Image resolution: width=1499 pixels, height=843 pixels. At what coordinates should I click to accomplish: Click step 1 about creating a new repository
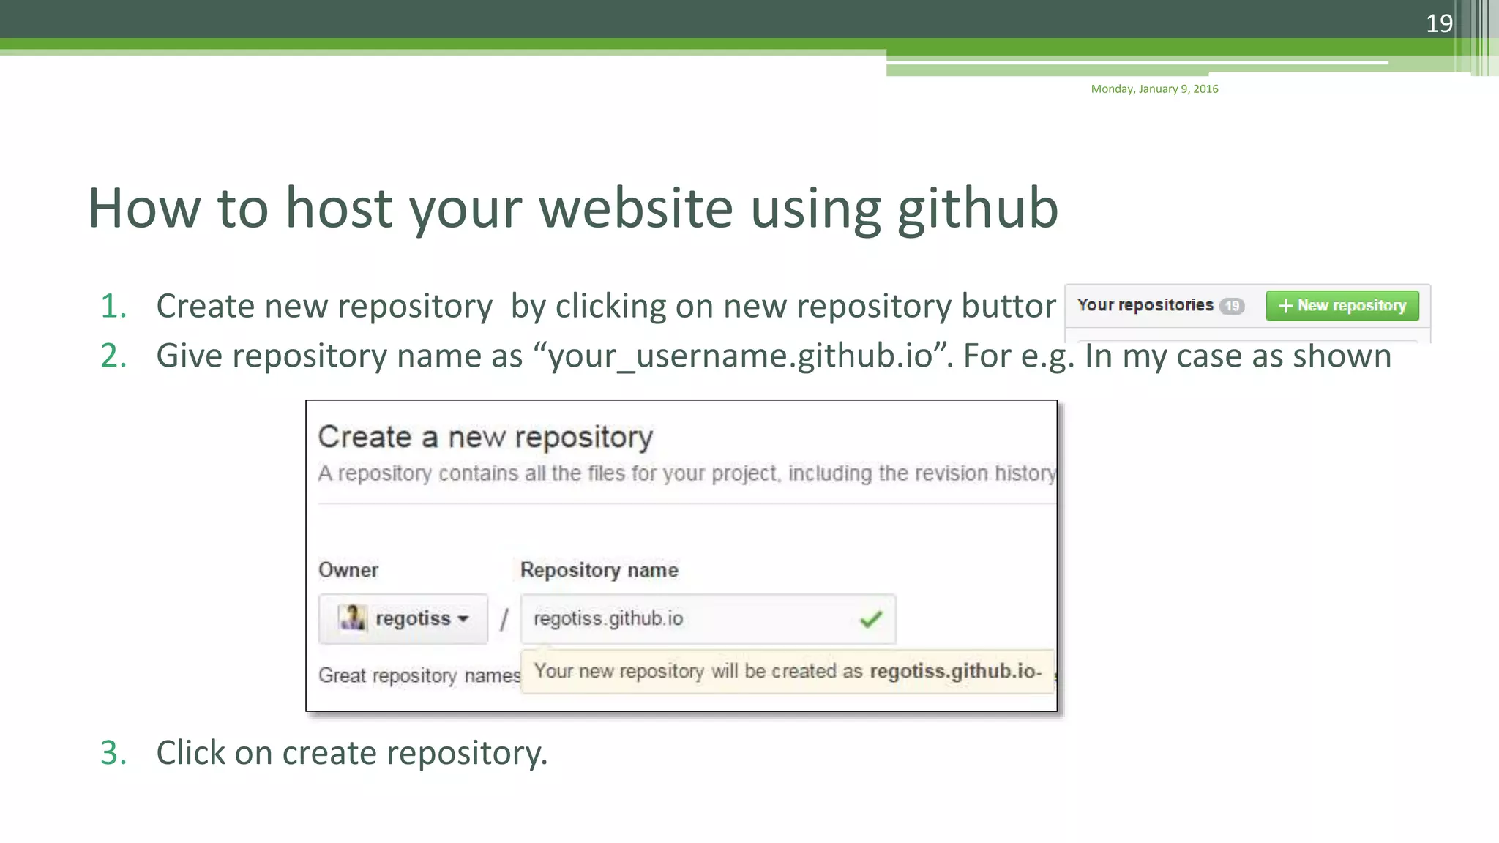[578, 306]
